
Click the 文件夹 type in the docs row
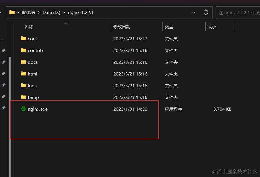(171, 62)
